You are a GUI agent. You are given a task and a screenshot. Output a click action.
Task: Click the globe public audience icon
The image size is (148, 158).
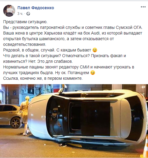pyautogui.click(x=28, y=14)
